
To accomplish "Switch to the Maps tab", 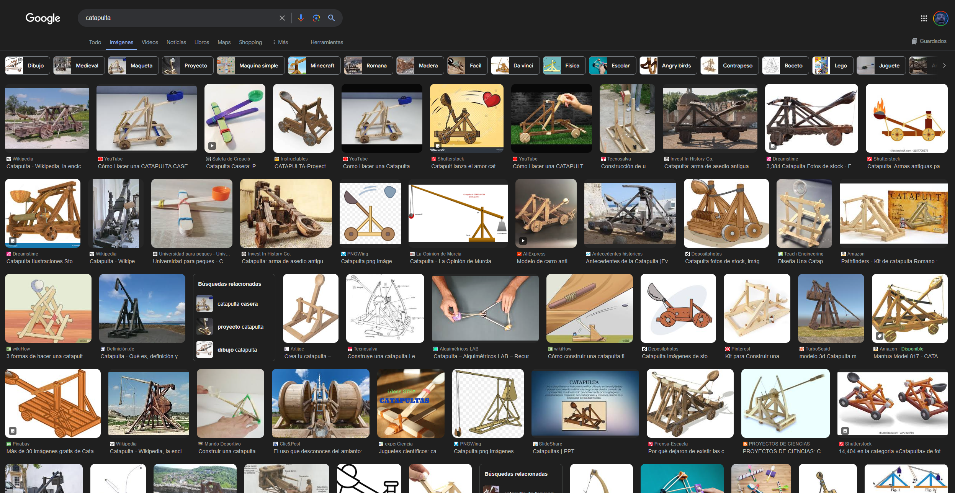I will [x=224, y=42].
